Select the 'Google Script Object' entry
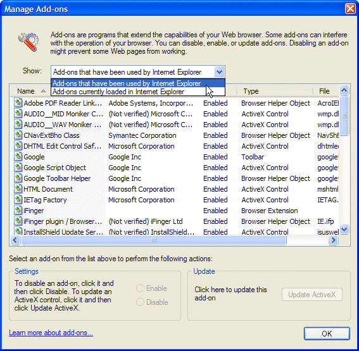This screenshot has width=359, height=351. (54, 168)
